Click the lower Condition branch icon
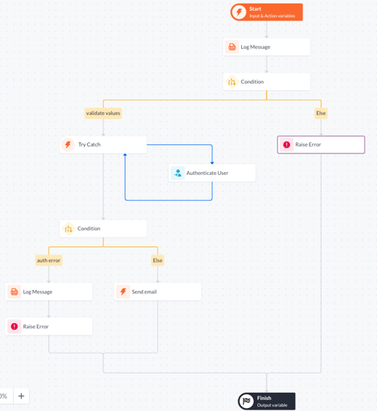 pyautogui.click(x=68, y=229)
